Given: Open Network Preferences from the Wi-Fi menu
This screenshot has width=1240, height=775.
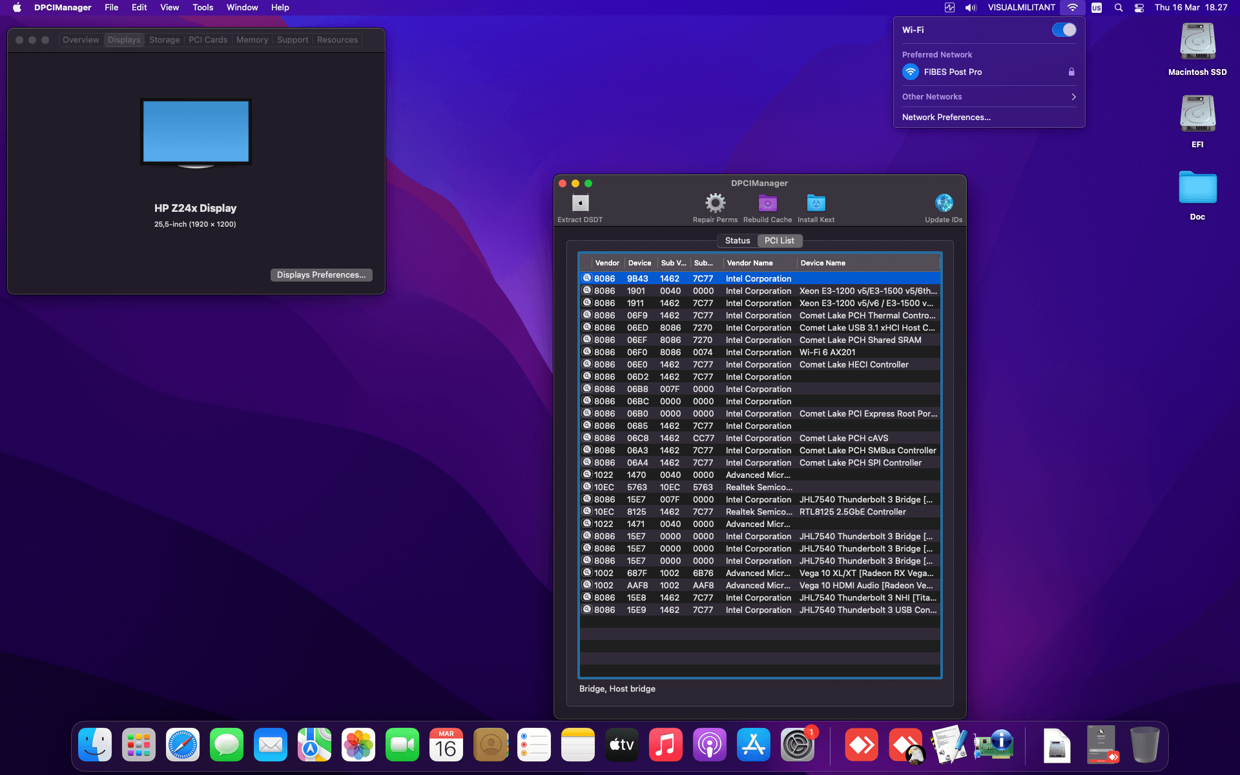Looking at the screenshot, I should (x=945, y=117).
